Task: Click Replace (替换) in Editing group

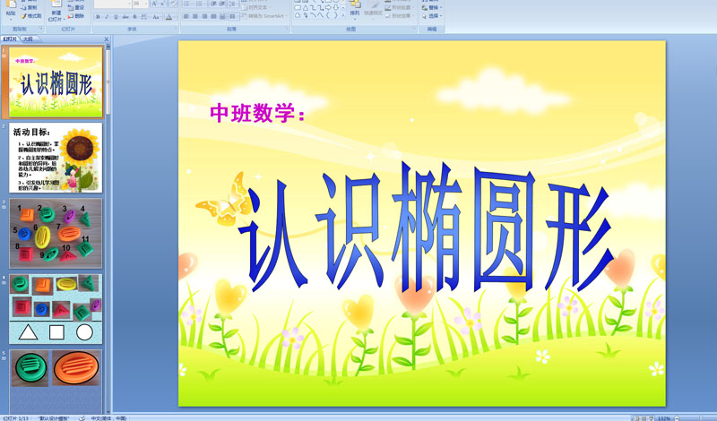Action: [x=432, y=7]
